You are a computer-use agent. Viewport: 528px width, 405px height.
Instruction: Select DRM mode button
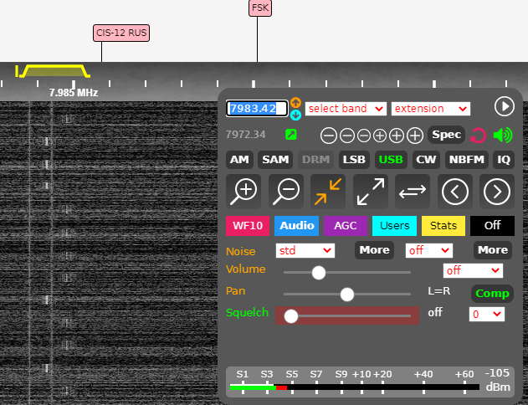pos(315,160)
